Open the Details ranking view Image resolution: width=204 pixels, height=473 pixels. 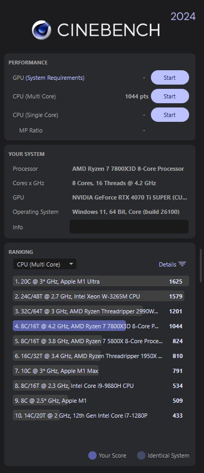pyautogui.click(x=172, y=264)
